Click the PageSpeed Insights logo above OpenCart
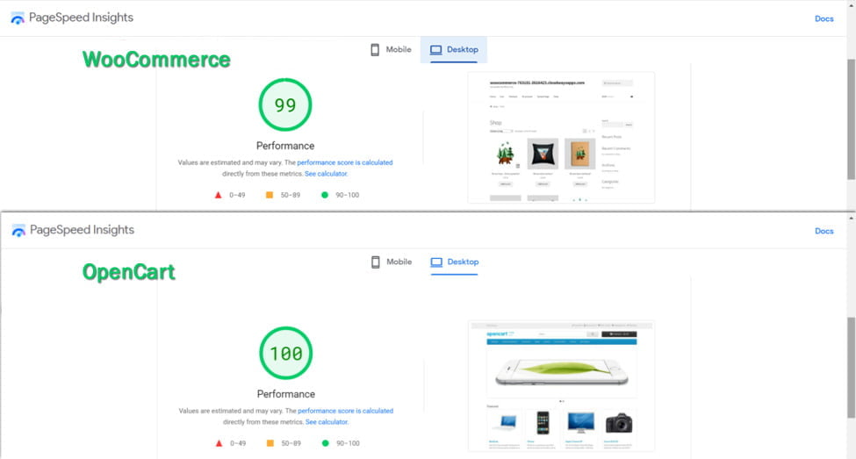 [x=18, y=231]
